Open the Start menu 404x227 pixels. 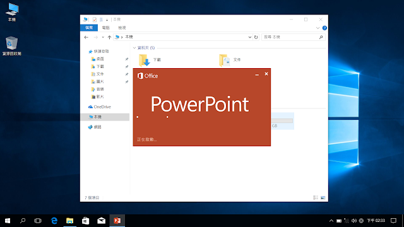[8, 221]
